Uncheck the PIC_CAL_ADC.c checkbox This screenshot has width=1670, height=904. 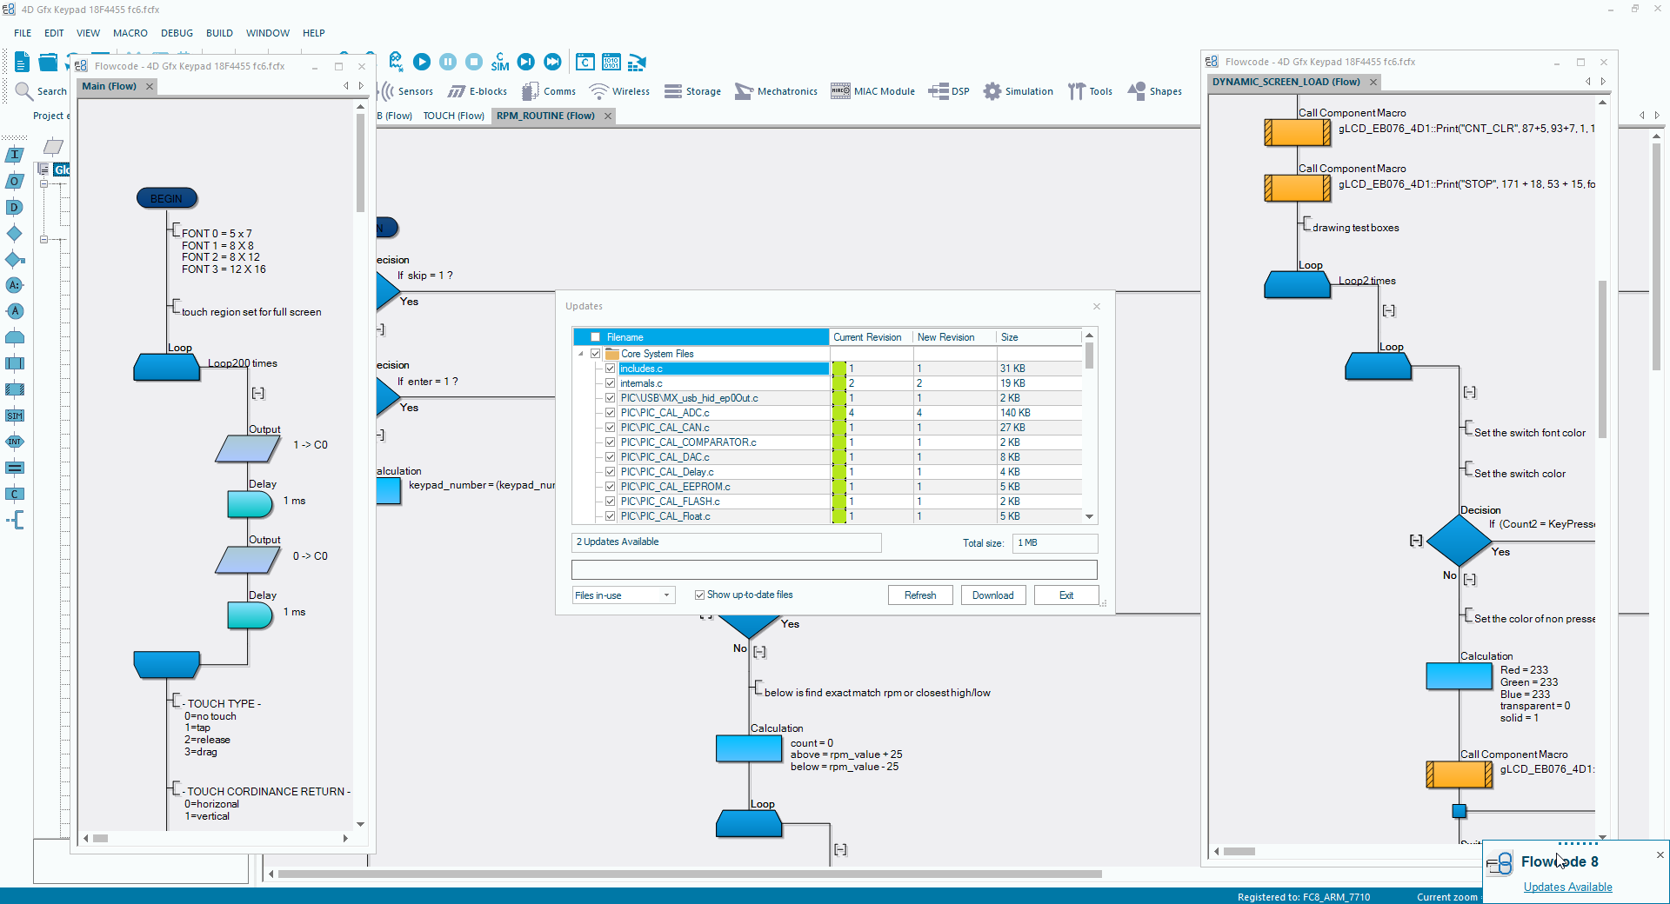tap(611, 413)
